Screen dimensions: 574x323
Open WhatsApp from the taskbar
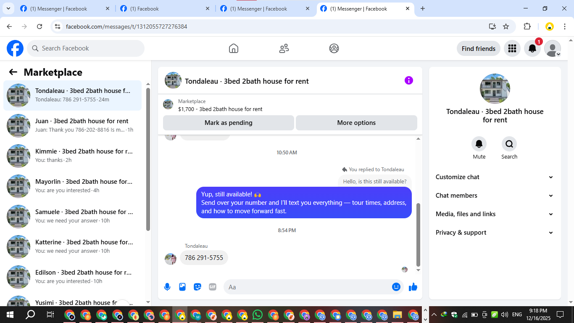(258, 315)
